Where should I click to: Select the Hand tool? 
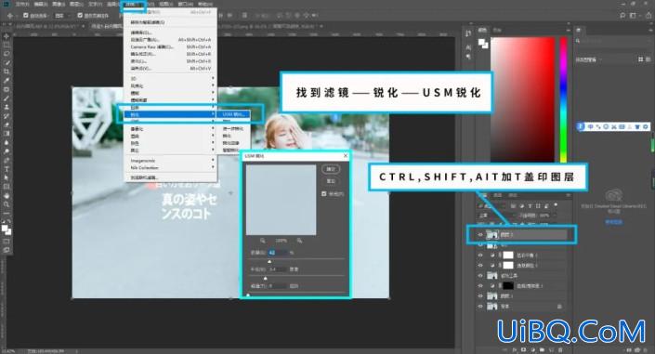pyautogui.click(x=7, y=195)
